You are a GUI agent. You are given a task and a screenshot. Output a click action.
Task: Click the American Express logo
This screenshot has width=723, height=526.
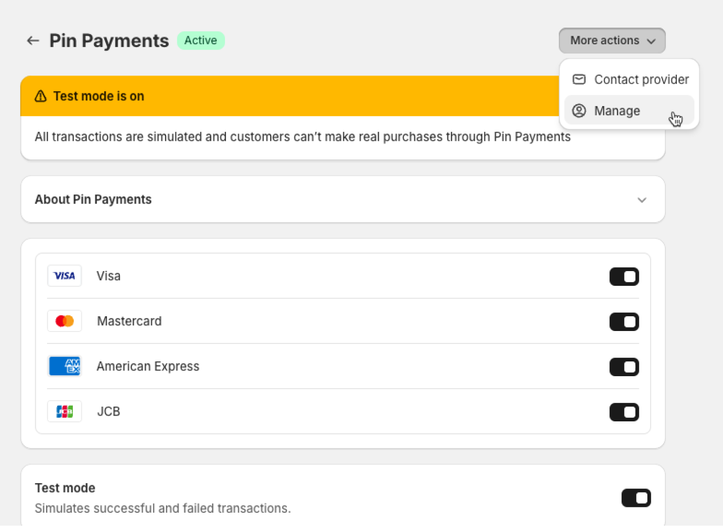(x=65, y=366)
